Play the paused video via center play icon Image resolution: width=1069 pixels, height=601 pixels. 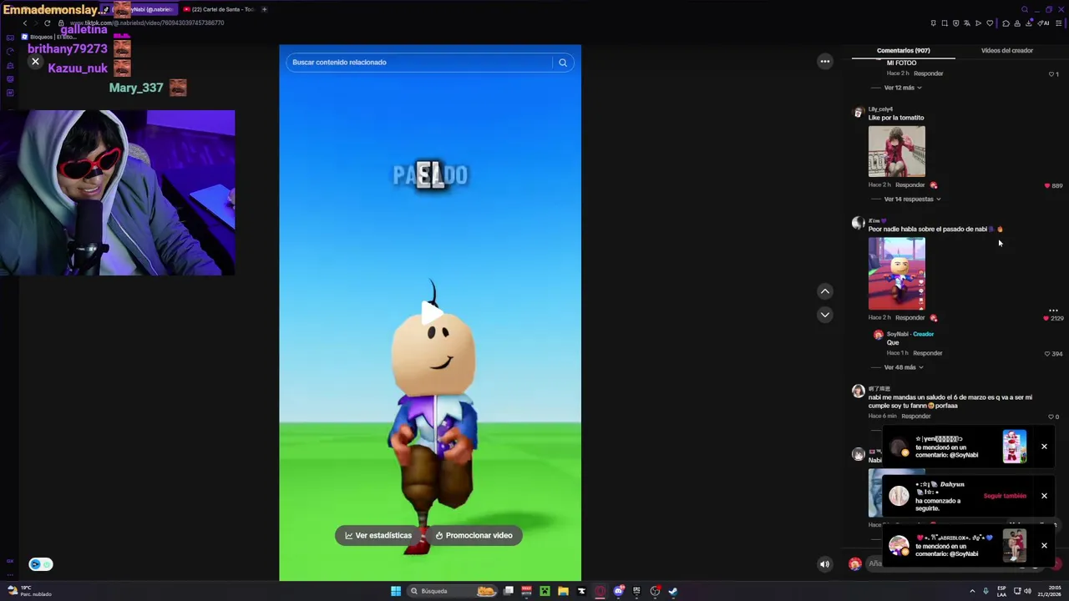pyautogui.click(x=432, y=313)
